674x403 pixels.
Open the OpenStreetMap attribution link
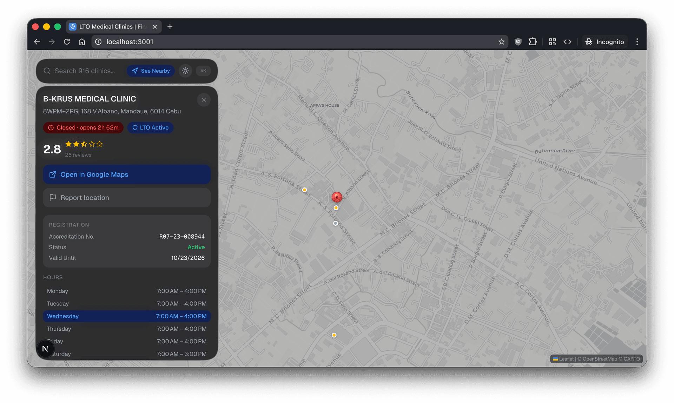[x=600, y=359]
